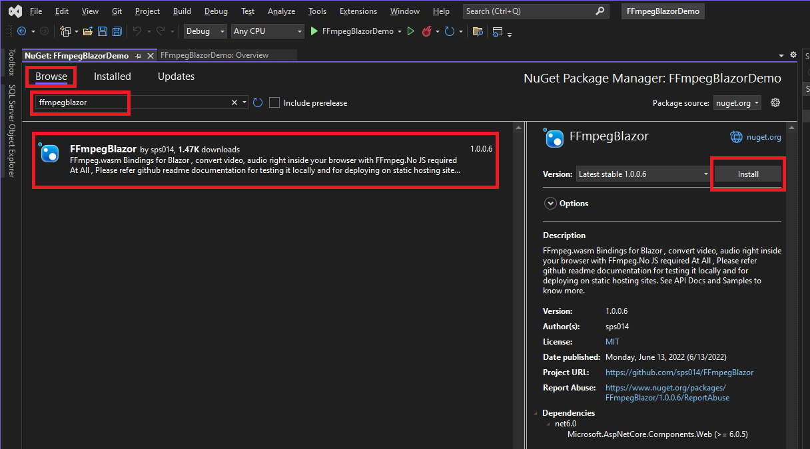Click the Redo arrow icon
This screenshot has height=449, width=810.
tap(161, 31)
